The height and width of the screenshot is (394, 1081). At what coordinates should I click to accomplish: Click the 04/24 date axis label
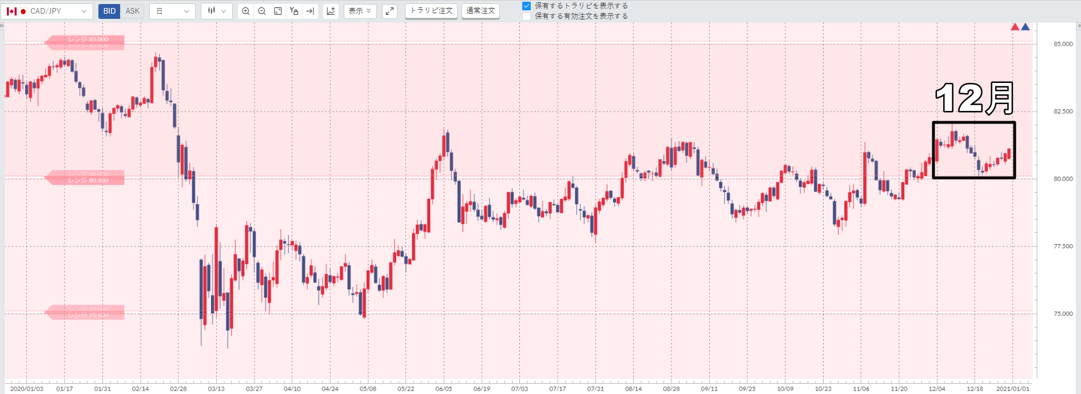pos(330,389)
